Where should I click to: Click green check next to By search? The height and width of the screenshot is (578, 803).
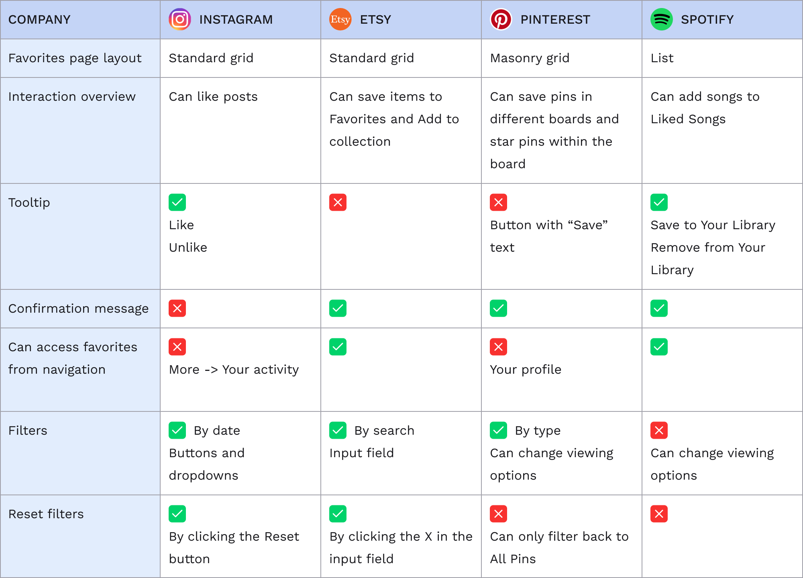[x=338, y=430]
